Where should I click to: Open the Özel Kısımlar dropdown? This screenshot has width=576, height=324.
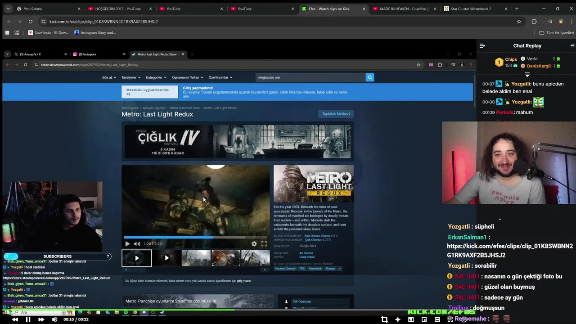[x=220, y=77]
